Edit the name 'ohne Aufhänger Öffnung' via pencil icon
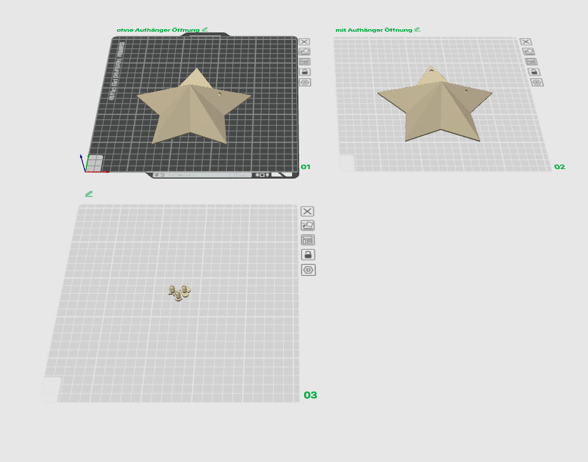Image resolution: width=588 pixels, height=462 pixels. [204, 29]
